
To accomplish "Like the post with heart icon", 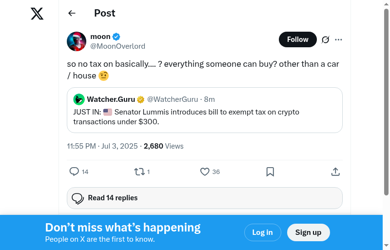I will coord(205,172).
